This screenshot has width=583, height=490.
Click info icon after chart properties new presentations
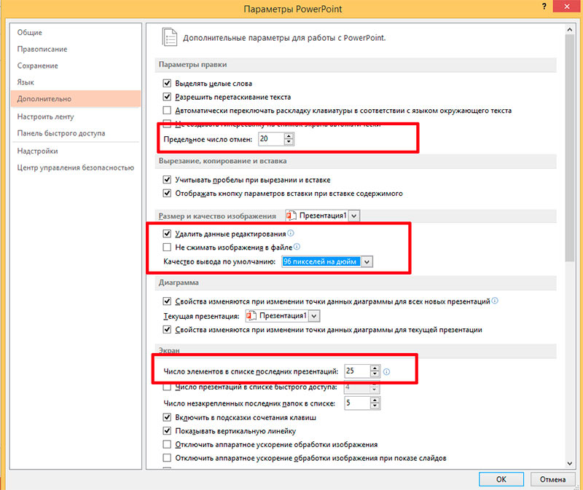click(495, 301)
